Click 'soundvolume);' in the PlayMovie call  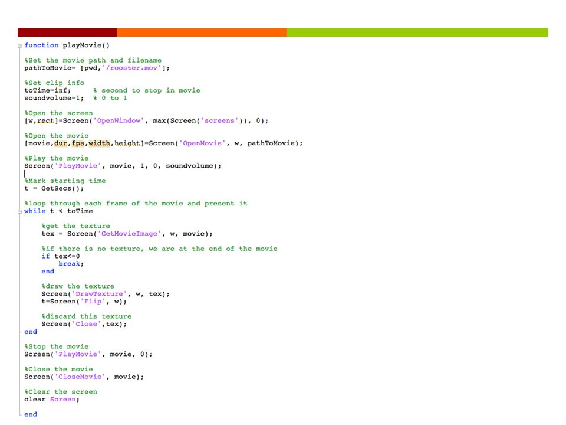(x=193, y=166)
